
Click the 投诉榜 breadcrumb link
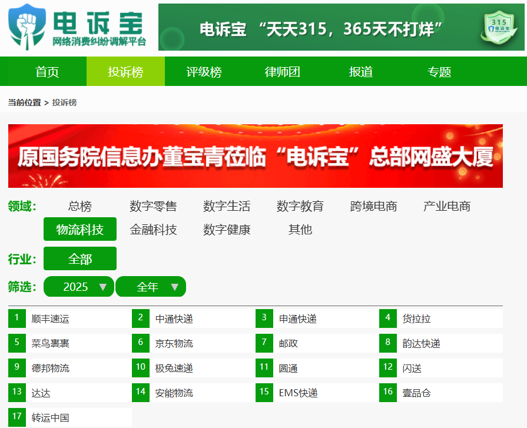pos(64,102)
